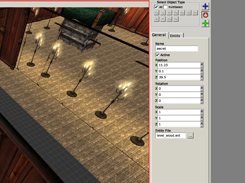Decrease Position Z with minus stepper
This screenshot has width=245, height=183.
[x=202, y=79]
